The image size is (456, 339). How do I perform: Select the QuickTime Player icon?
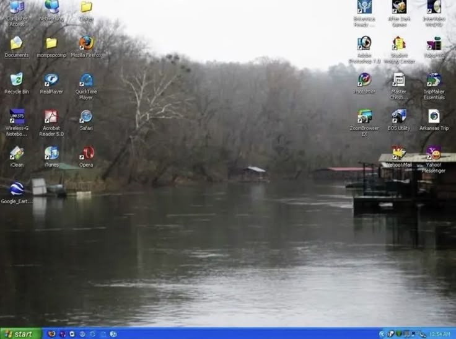pos(86,80)
